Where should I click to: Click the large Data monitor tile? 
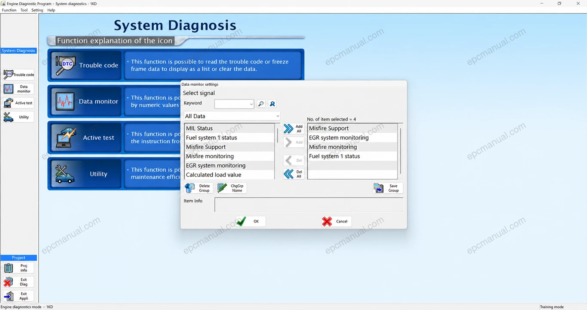tap(86, 102)
